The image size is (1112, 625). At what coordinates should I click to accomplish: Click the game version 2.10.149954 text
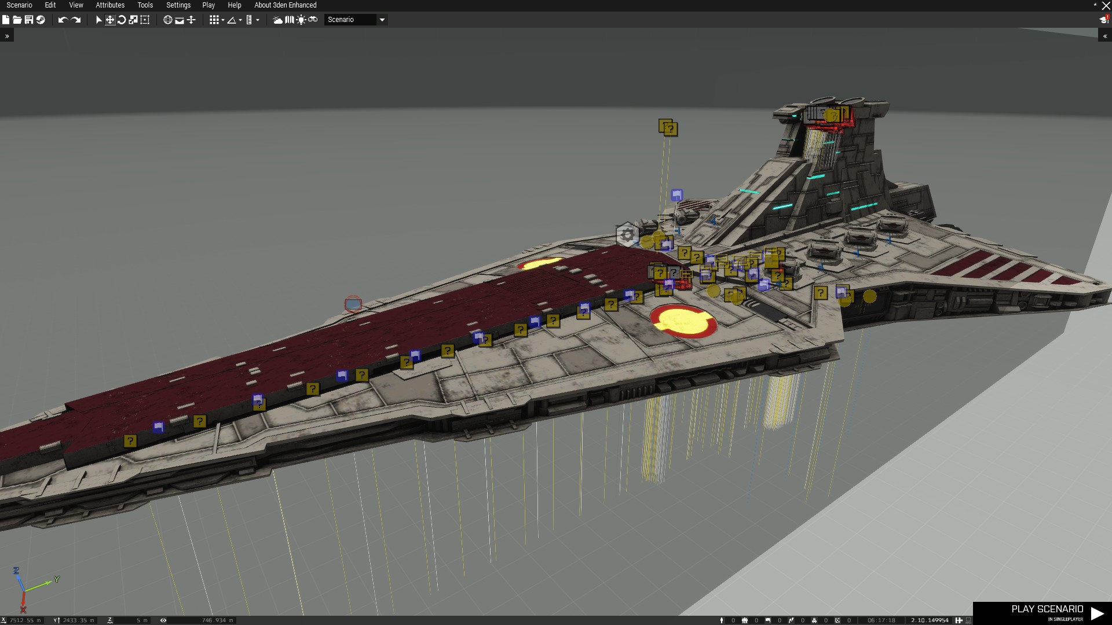pyautogui.click(x=930, y=620)
